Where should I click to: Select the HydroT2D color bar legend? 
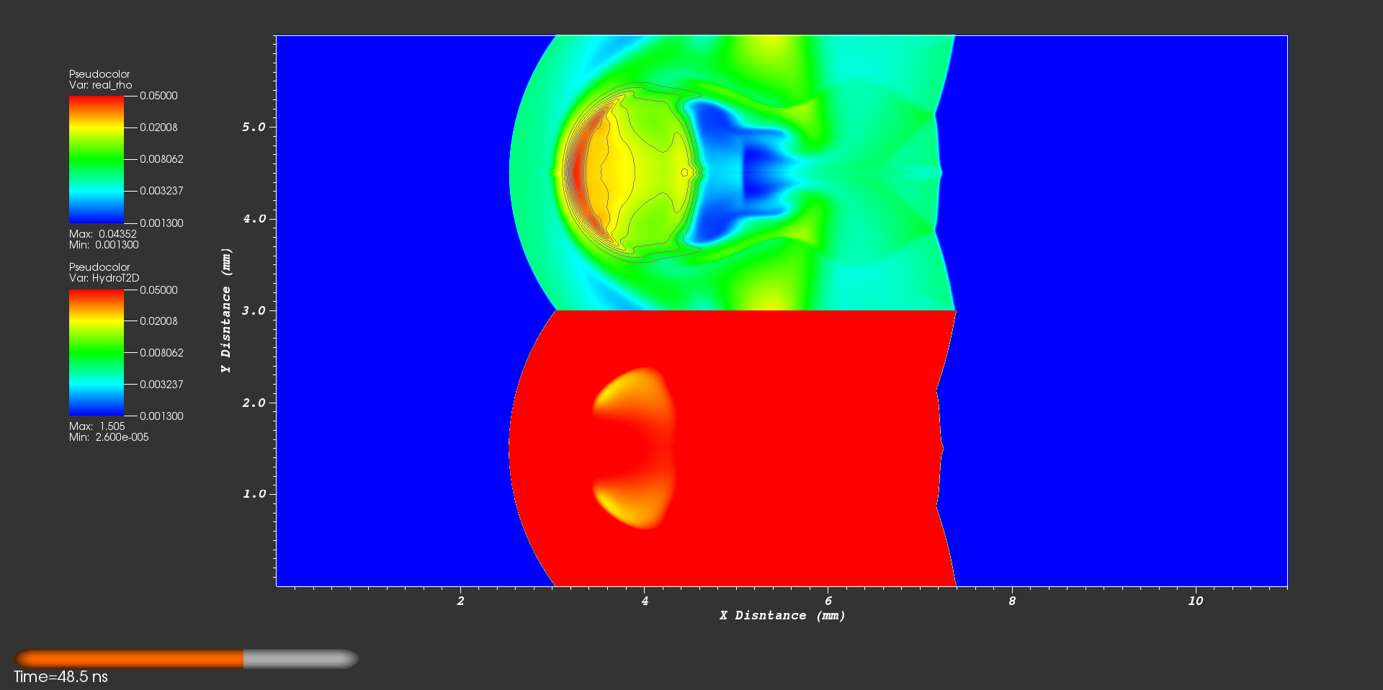click(x=97, y=353)
